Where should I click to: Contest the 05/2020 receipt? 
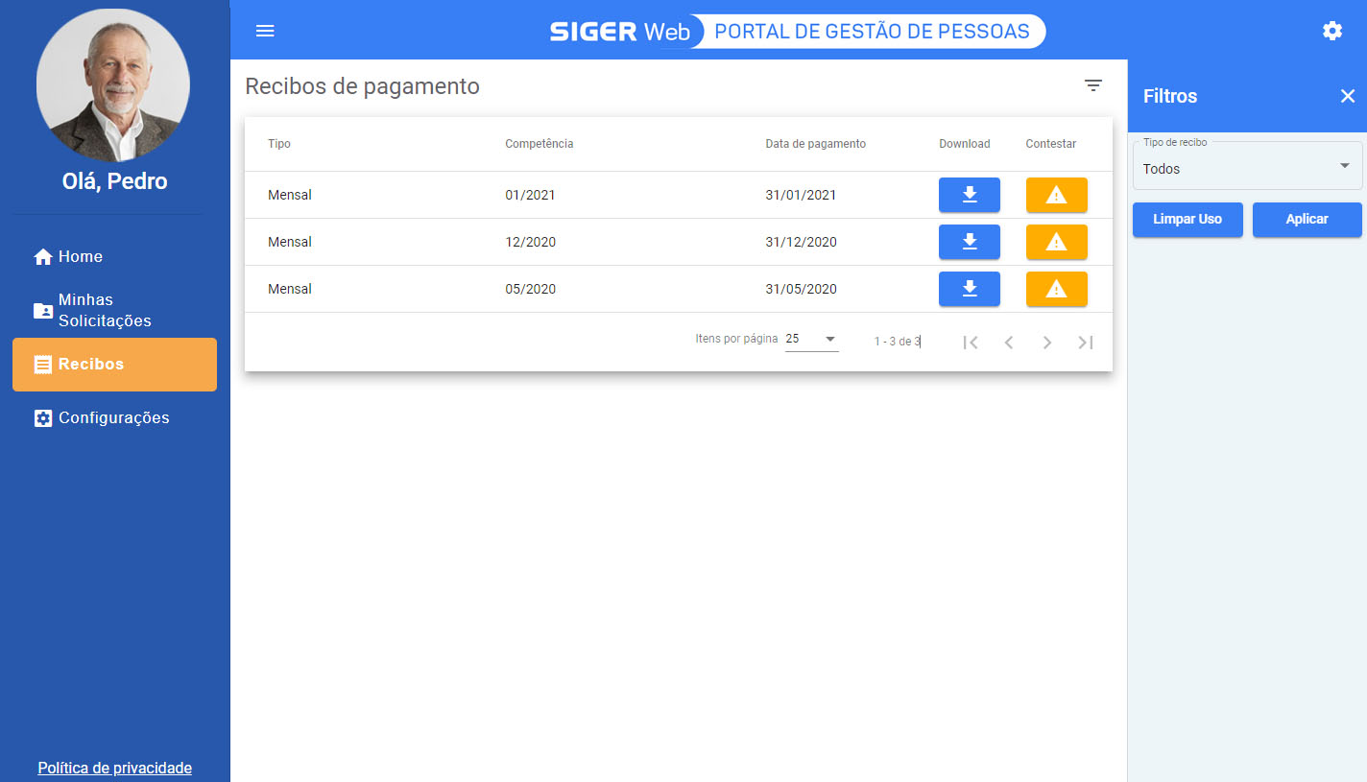point(1057,289)
